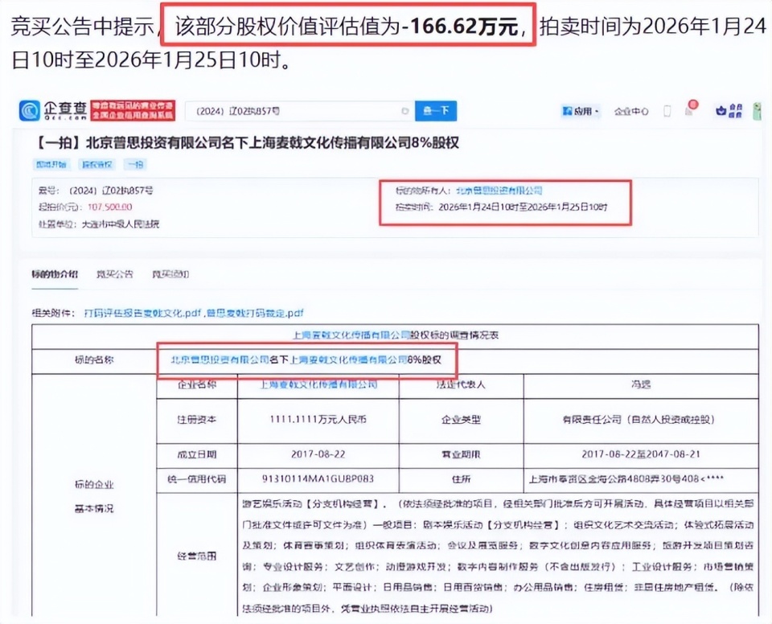Click the court name 大连市中级人民法院
Screen dimensions: 772x624
[x=120, y=224]
